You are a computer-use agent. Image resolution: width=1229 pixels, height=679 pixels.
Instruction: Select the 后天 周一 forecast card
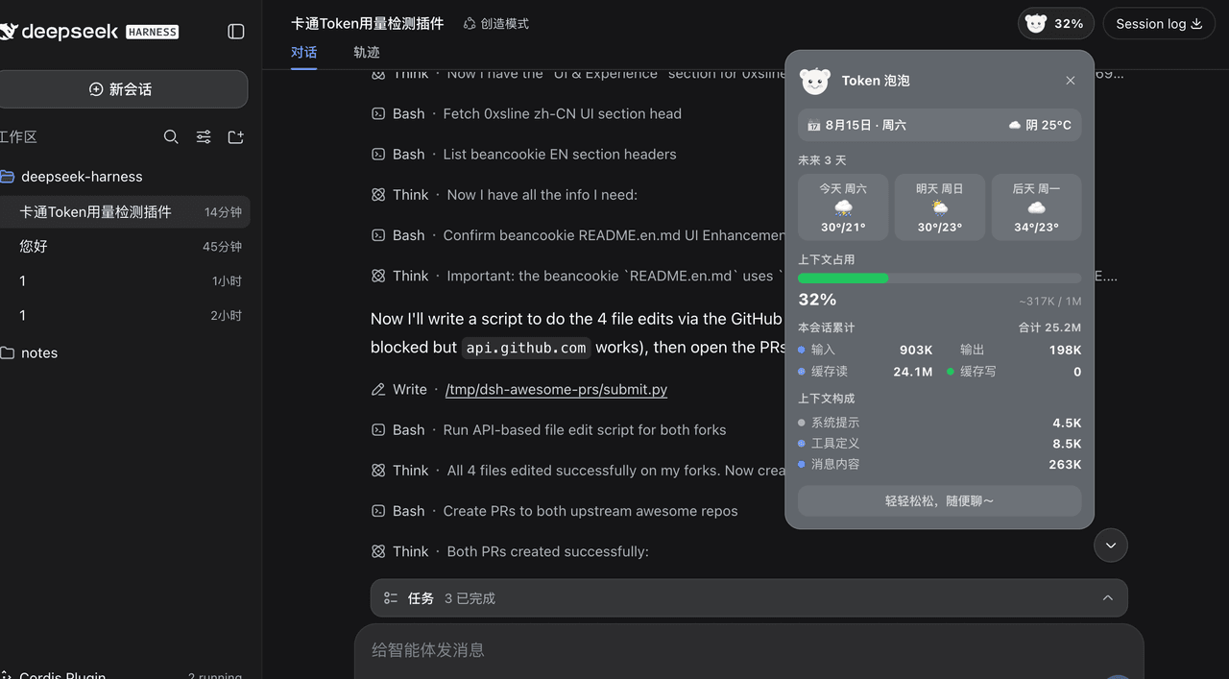tap(1036, 206)
